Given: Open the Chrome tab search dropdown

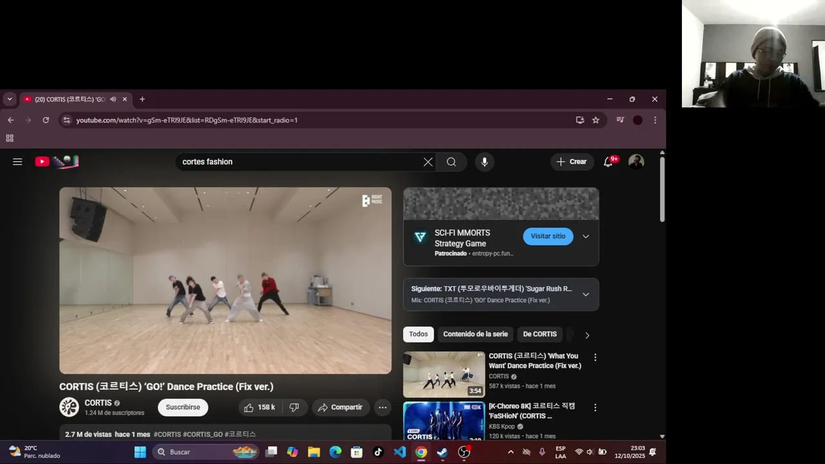Looking at the screenshot, I should 9,99.
